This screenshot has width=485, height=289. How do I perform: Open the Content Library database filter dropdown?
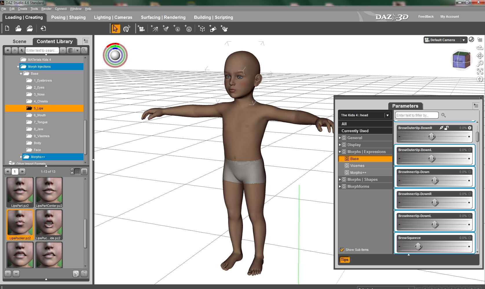point(74,50)
